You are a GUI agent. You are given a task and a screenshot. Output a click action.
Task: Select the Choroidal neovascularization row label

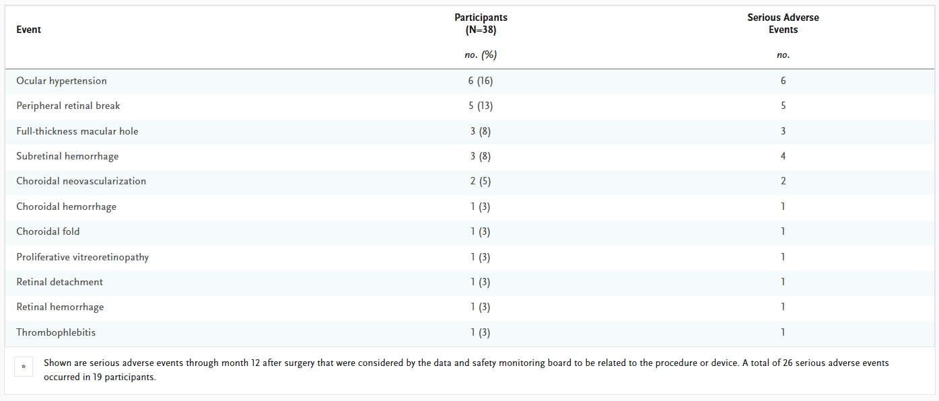81,181
